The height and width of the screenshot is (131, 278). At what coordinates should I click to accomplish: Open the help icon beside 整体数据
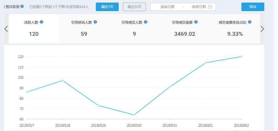(22, 6)
